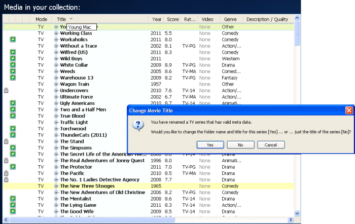Click the horizontal scrollbar left arrow

tap(6, 219)
